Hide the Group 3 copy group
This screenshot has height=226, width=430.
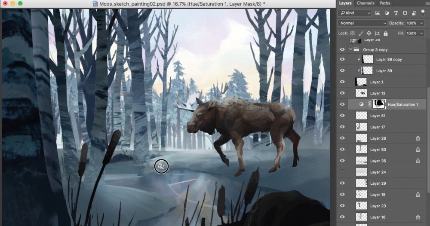(x=342, y=49)
